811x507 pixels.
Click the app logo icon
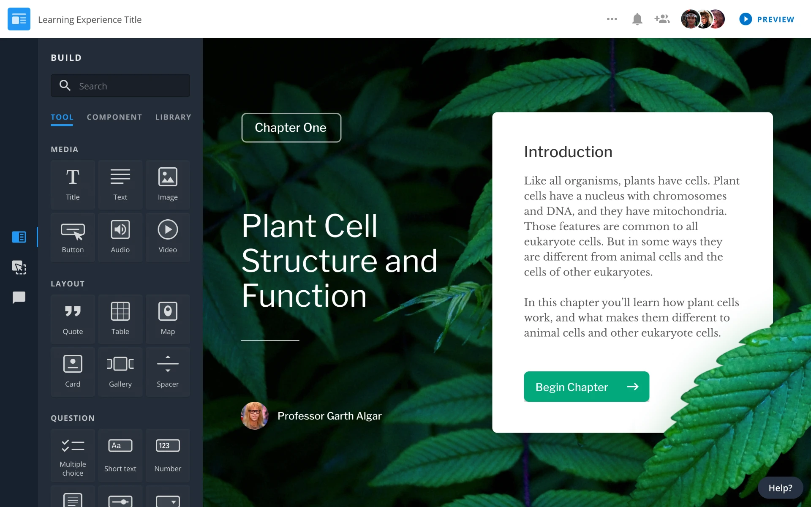[x=19, y=19]
